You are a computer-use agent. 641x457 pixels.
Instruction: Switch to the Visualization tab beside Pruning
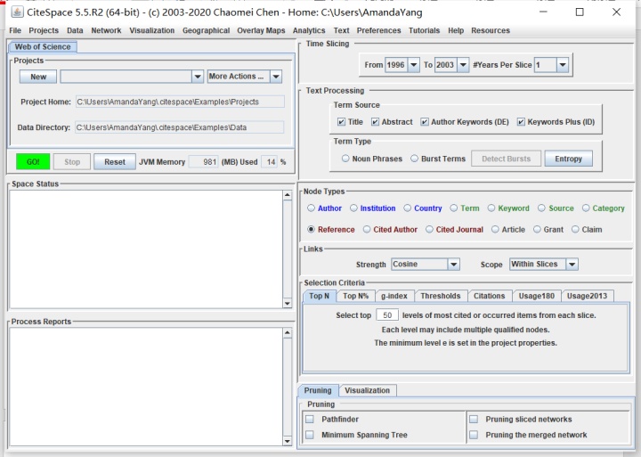click(x=367, y=390)
